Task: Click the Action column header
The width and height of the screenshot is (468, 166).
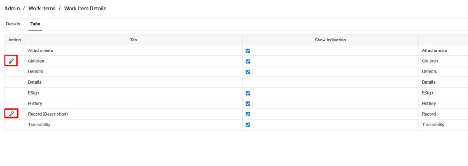Action: 15,40
